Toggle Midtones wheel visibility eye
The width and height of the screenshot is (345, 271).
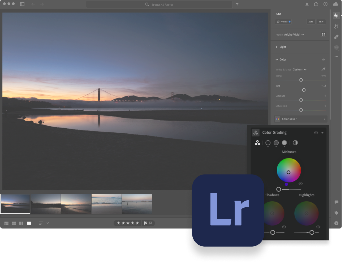[x=300, y=184]
